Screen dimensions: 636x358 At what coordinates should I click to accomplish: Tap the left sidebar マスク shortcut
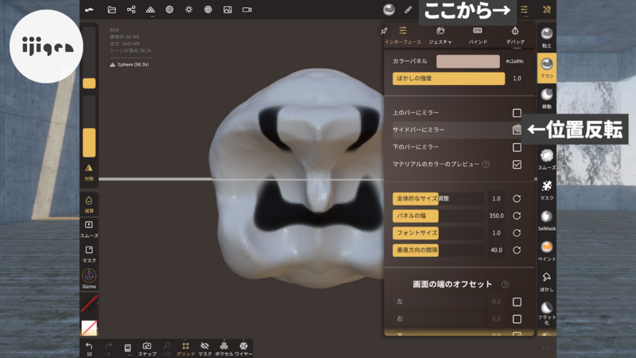click(x=89, y=254)
